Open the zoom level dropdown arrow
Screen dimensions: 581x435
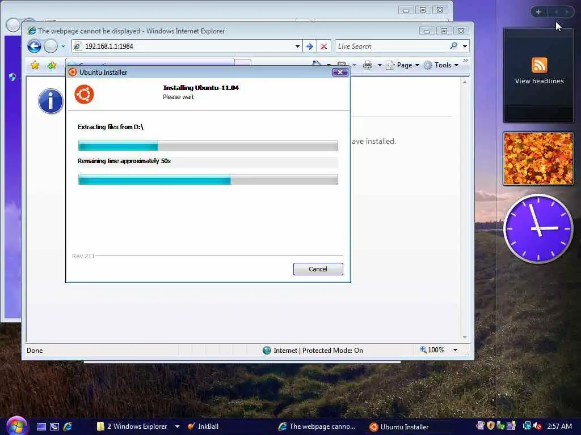coord(456,350)
